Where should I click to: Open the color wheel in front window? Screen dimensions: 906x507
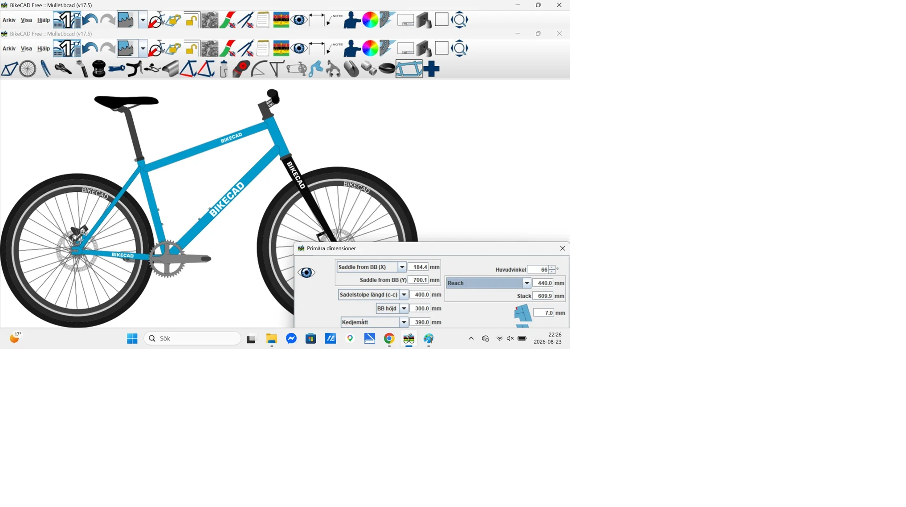[x=370, y=49]
